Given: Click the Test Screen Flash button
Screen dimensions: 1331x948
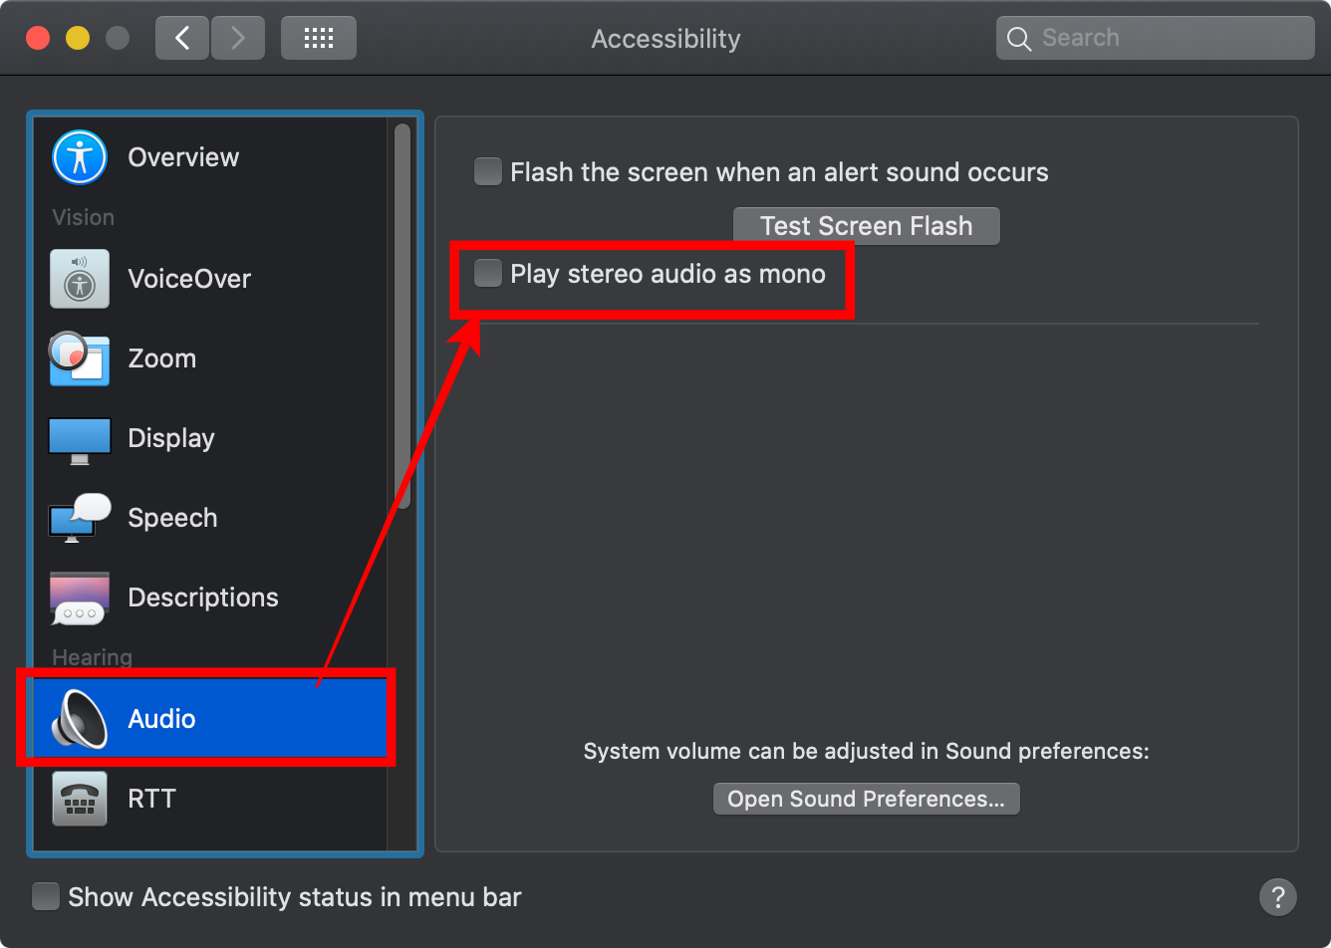Looking at the screenshot, I should 867,226.
